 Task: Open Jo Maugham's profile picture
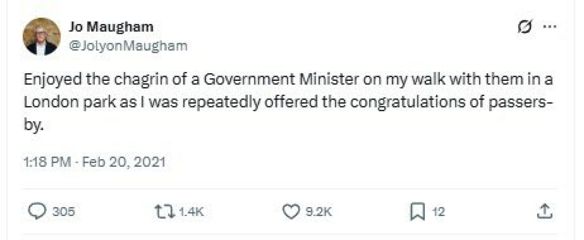(x=42, y=37)
